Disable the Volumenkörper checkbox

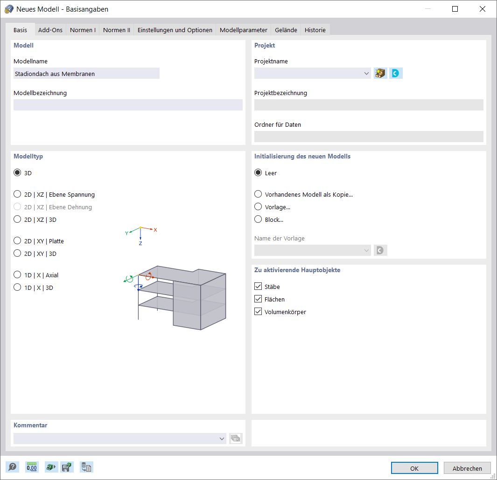tap(258, 312)
